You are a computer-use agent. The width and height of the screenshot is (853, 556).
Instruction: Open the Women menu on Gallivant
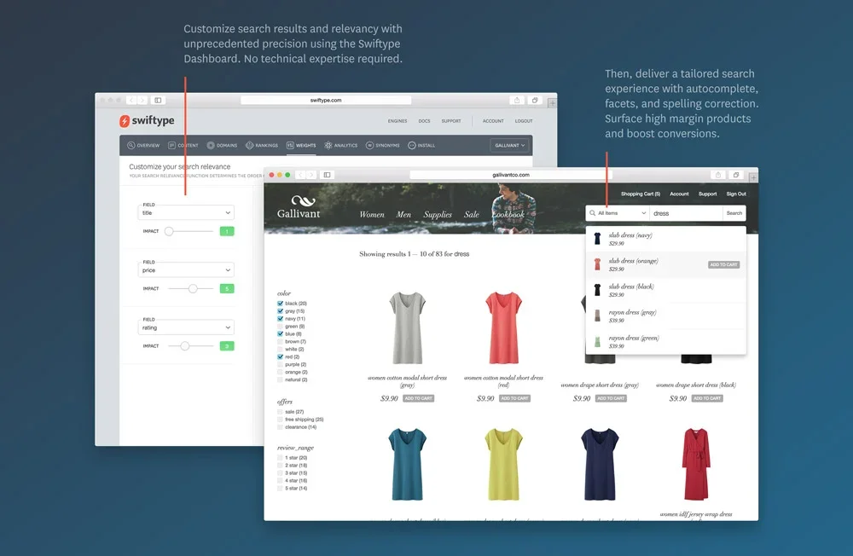tap(372, 214)
